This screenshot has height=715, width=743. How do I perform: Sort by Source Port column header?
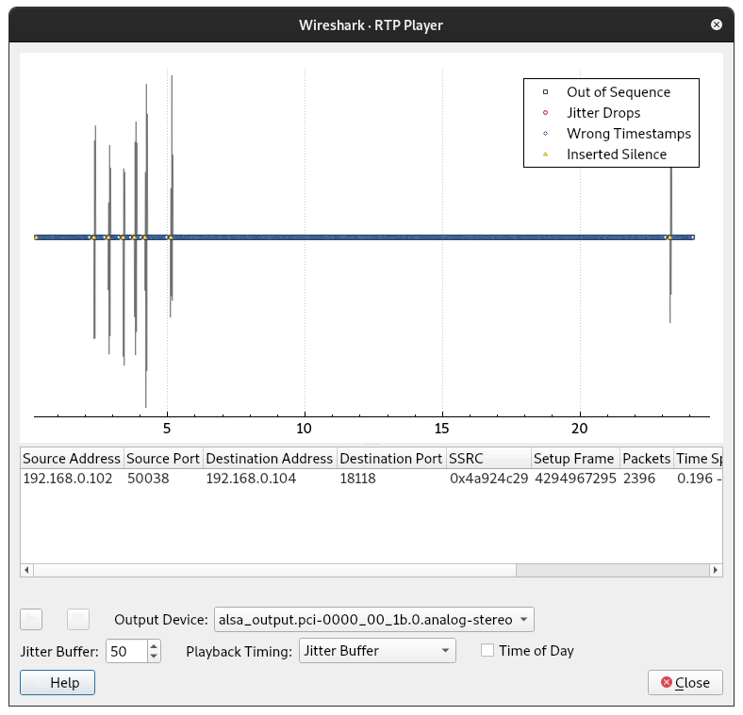(x=163, y=459)
